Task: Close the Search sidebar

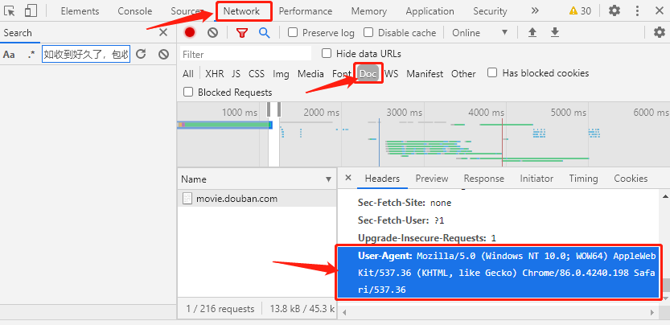Action: pyautogui.click(x=163, y=32)
